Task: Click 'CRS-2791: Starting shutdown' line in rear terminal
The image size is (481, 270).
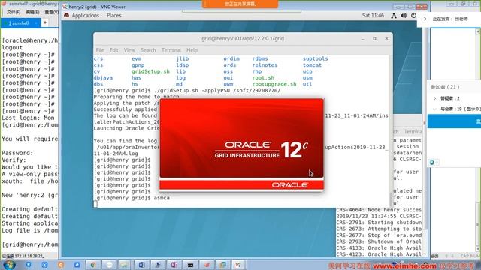Action: 379,223
